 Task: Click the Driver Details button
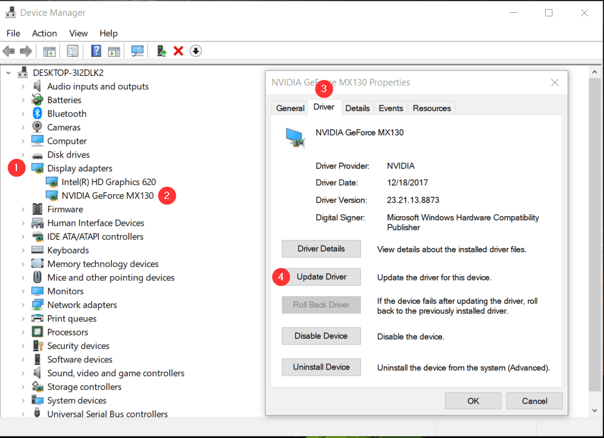[321, 249]
